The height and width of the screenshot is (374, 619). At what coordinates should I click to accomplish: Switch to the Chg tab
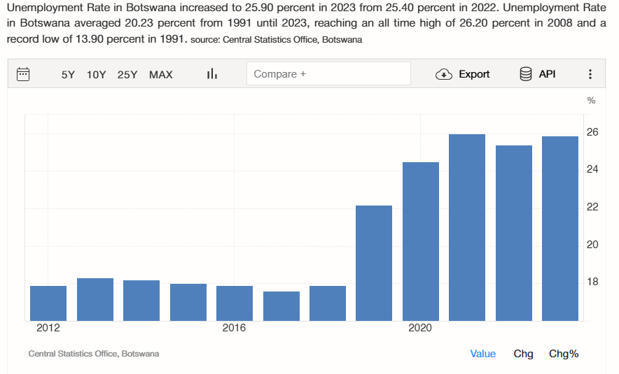pyautogui.click(x=523, y=354)
